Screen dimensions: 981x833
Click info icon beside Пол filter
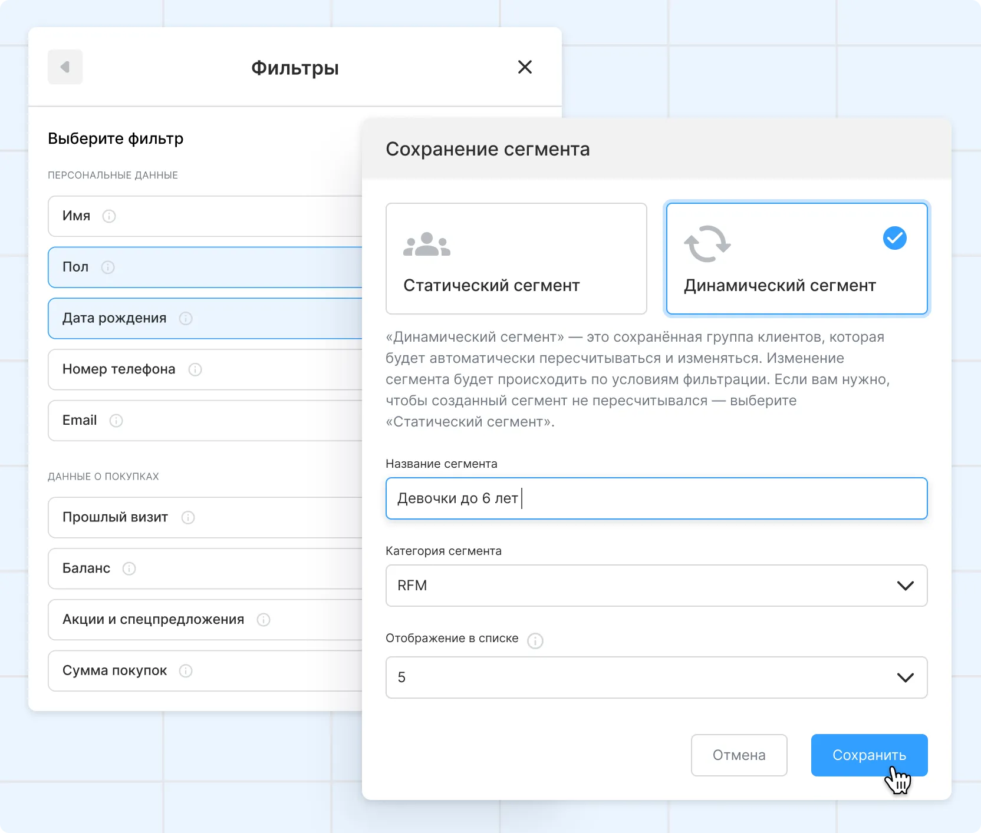108,267
